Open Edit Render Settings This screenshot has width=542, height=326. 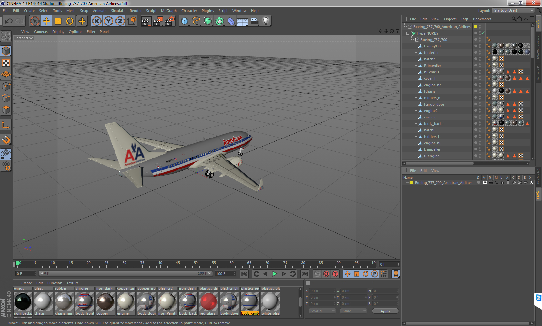pos(170,21)
